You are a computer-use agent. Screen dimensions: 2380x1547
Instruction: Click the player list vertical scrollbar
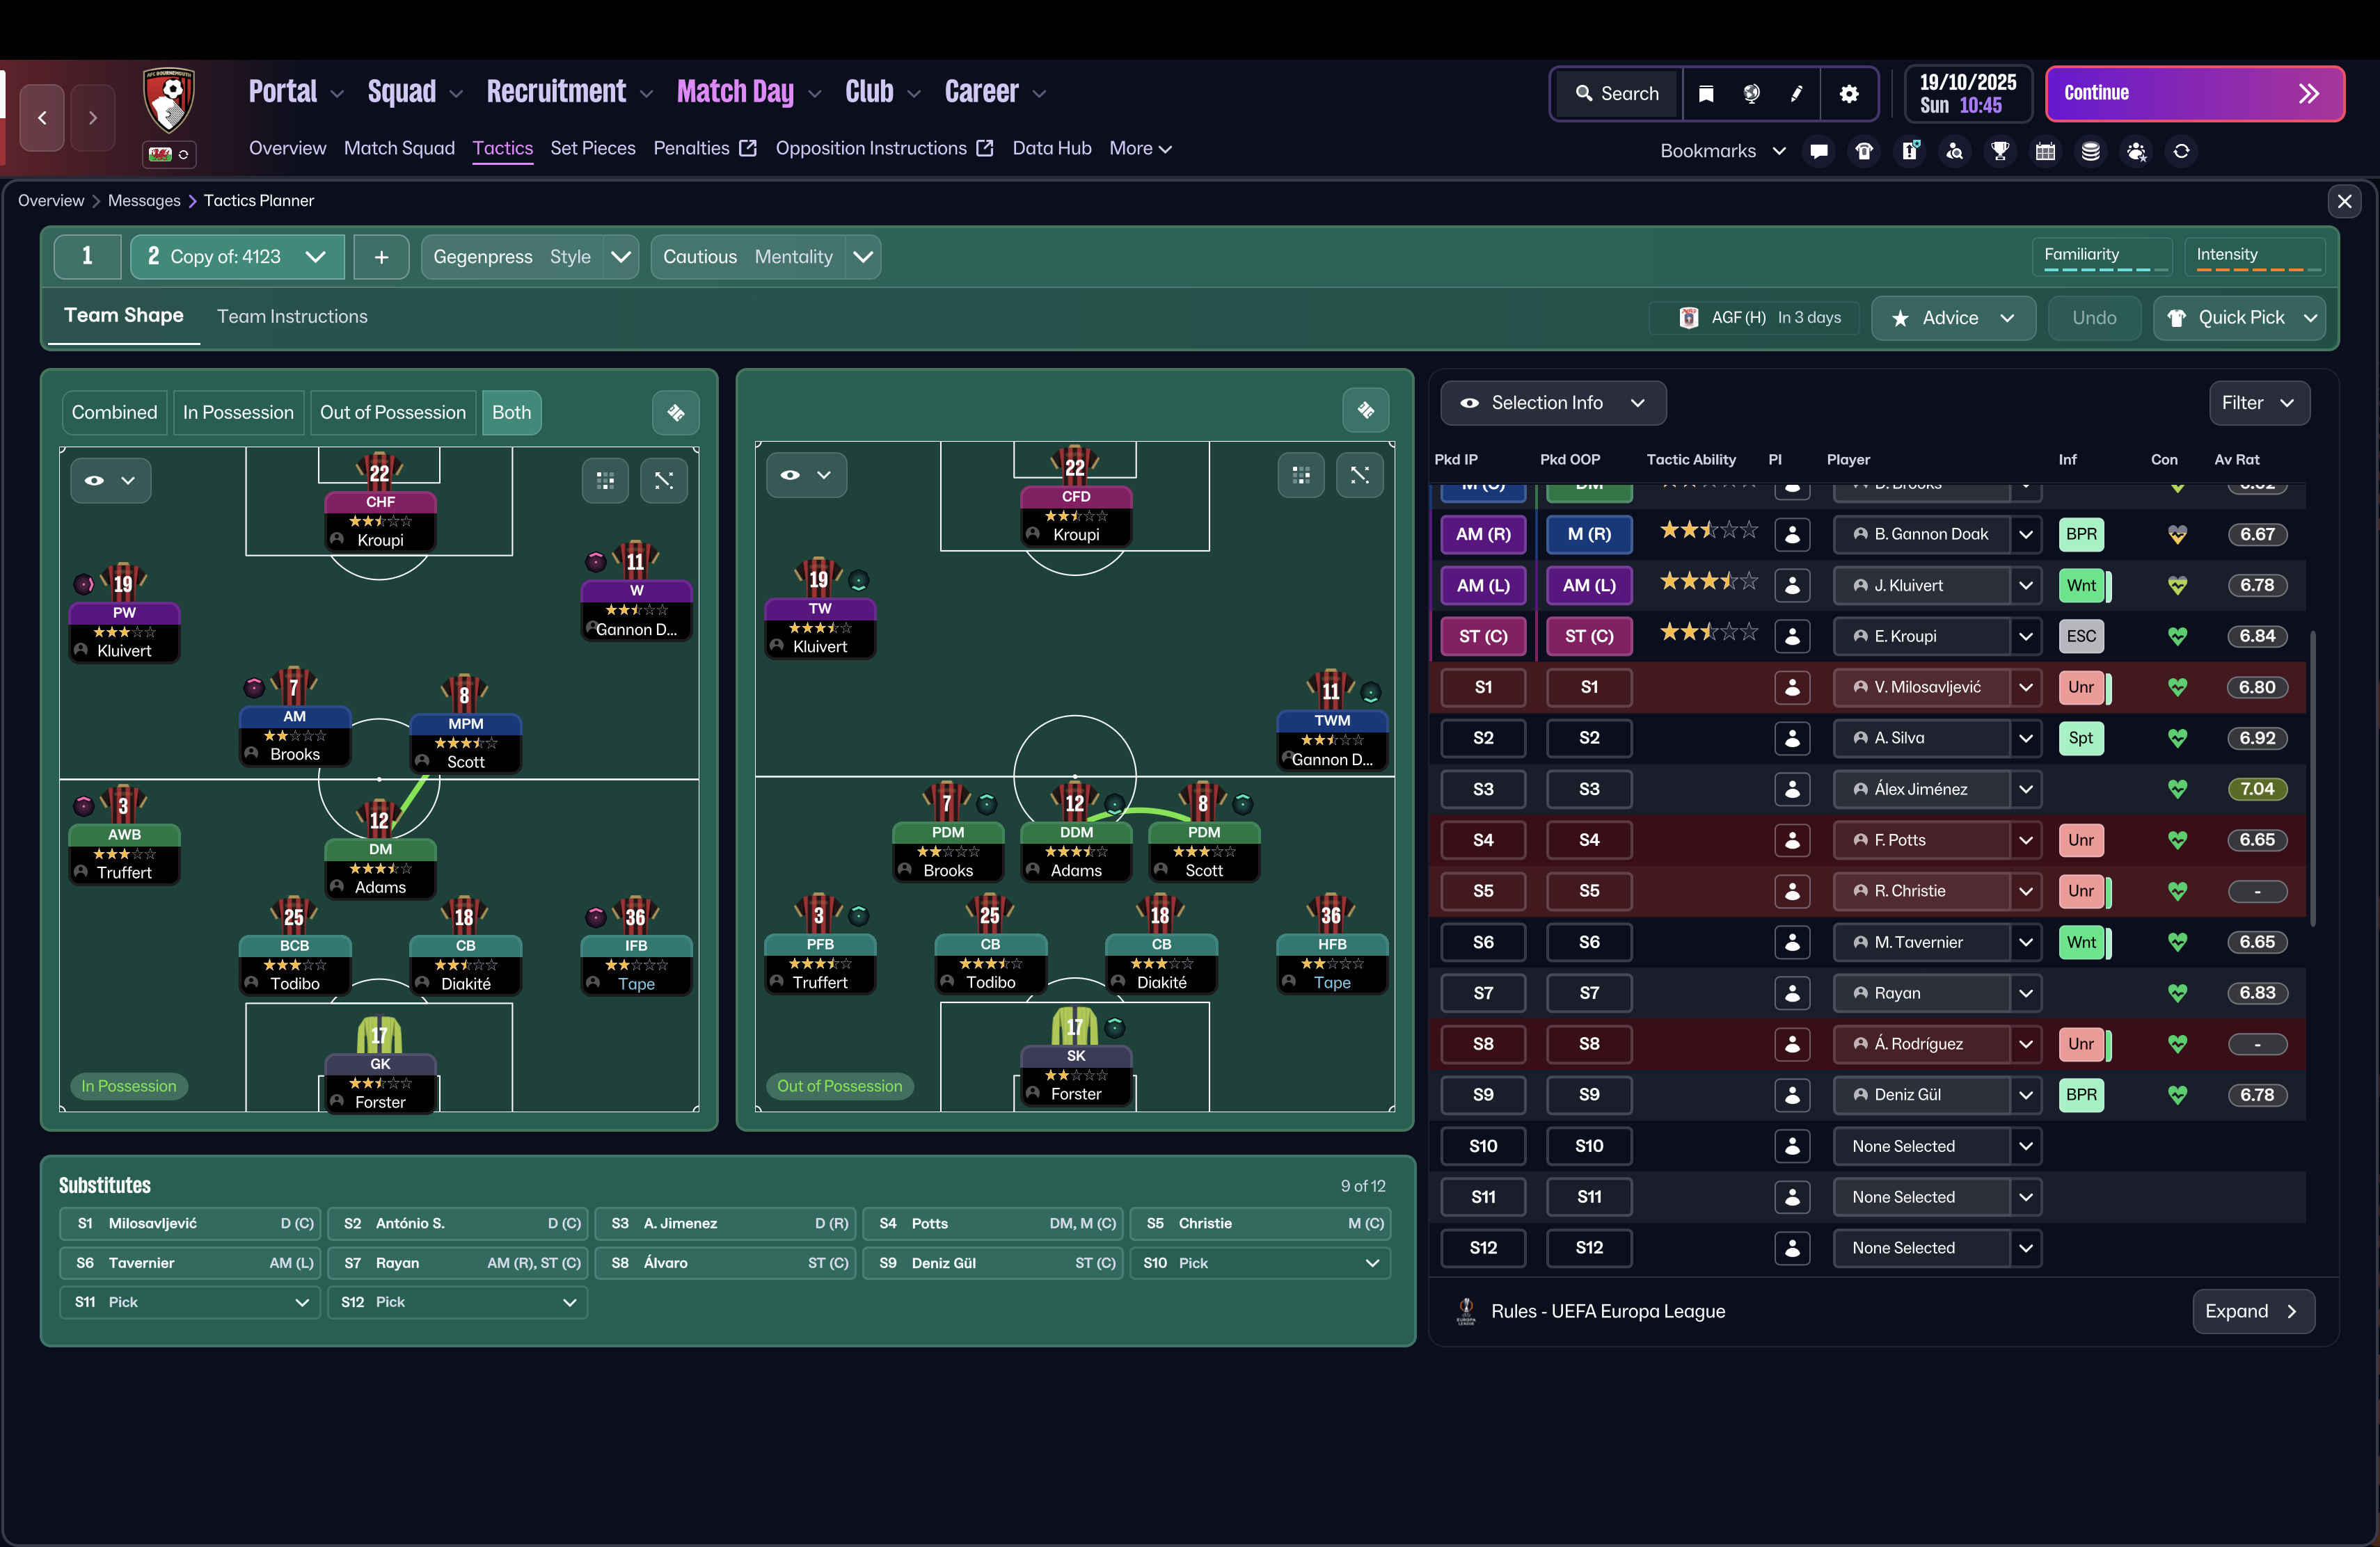pos(2312,778)
